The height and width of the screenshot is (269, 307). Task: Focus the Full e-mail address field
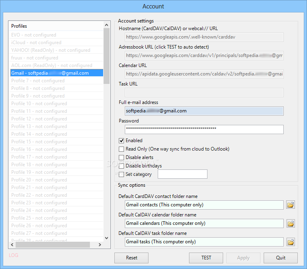click(204, 111)
